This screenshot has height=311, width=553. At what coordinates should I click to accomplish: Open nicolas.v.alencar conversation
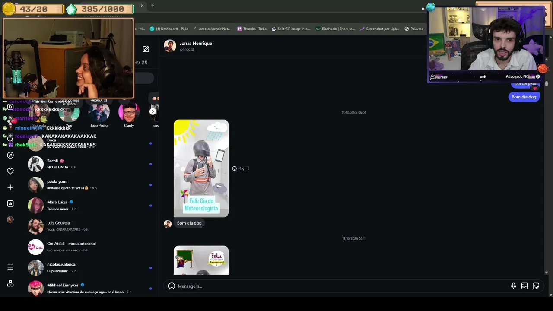click(x=91, y=268)
